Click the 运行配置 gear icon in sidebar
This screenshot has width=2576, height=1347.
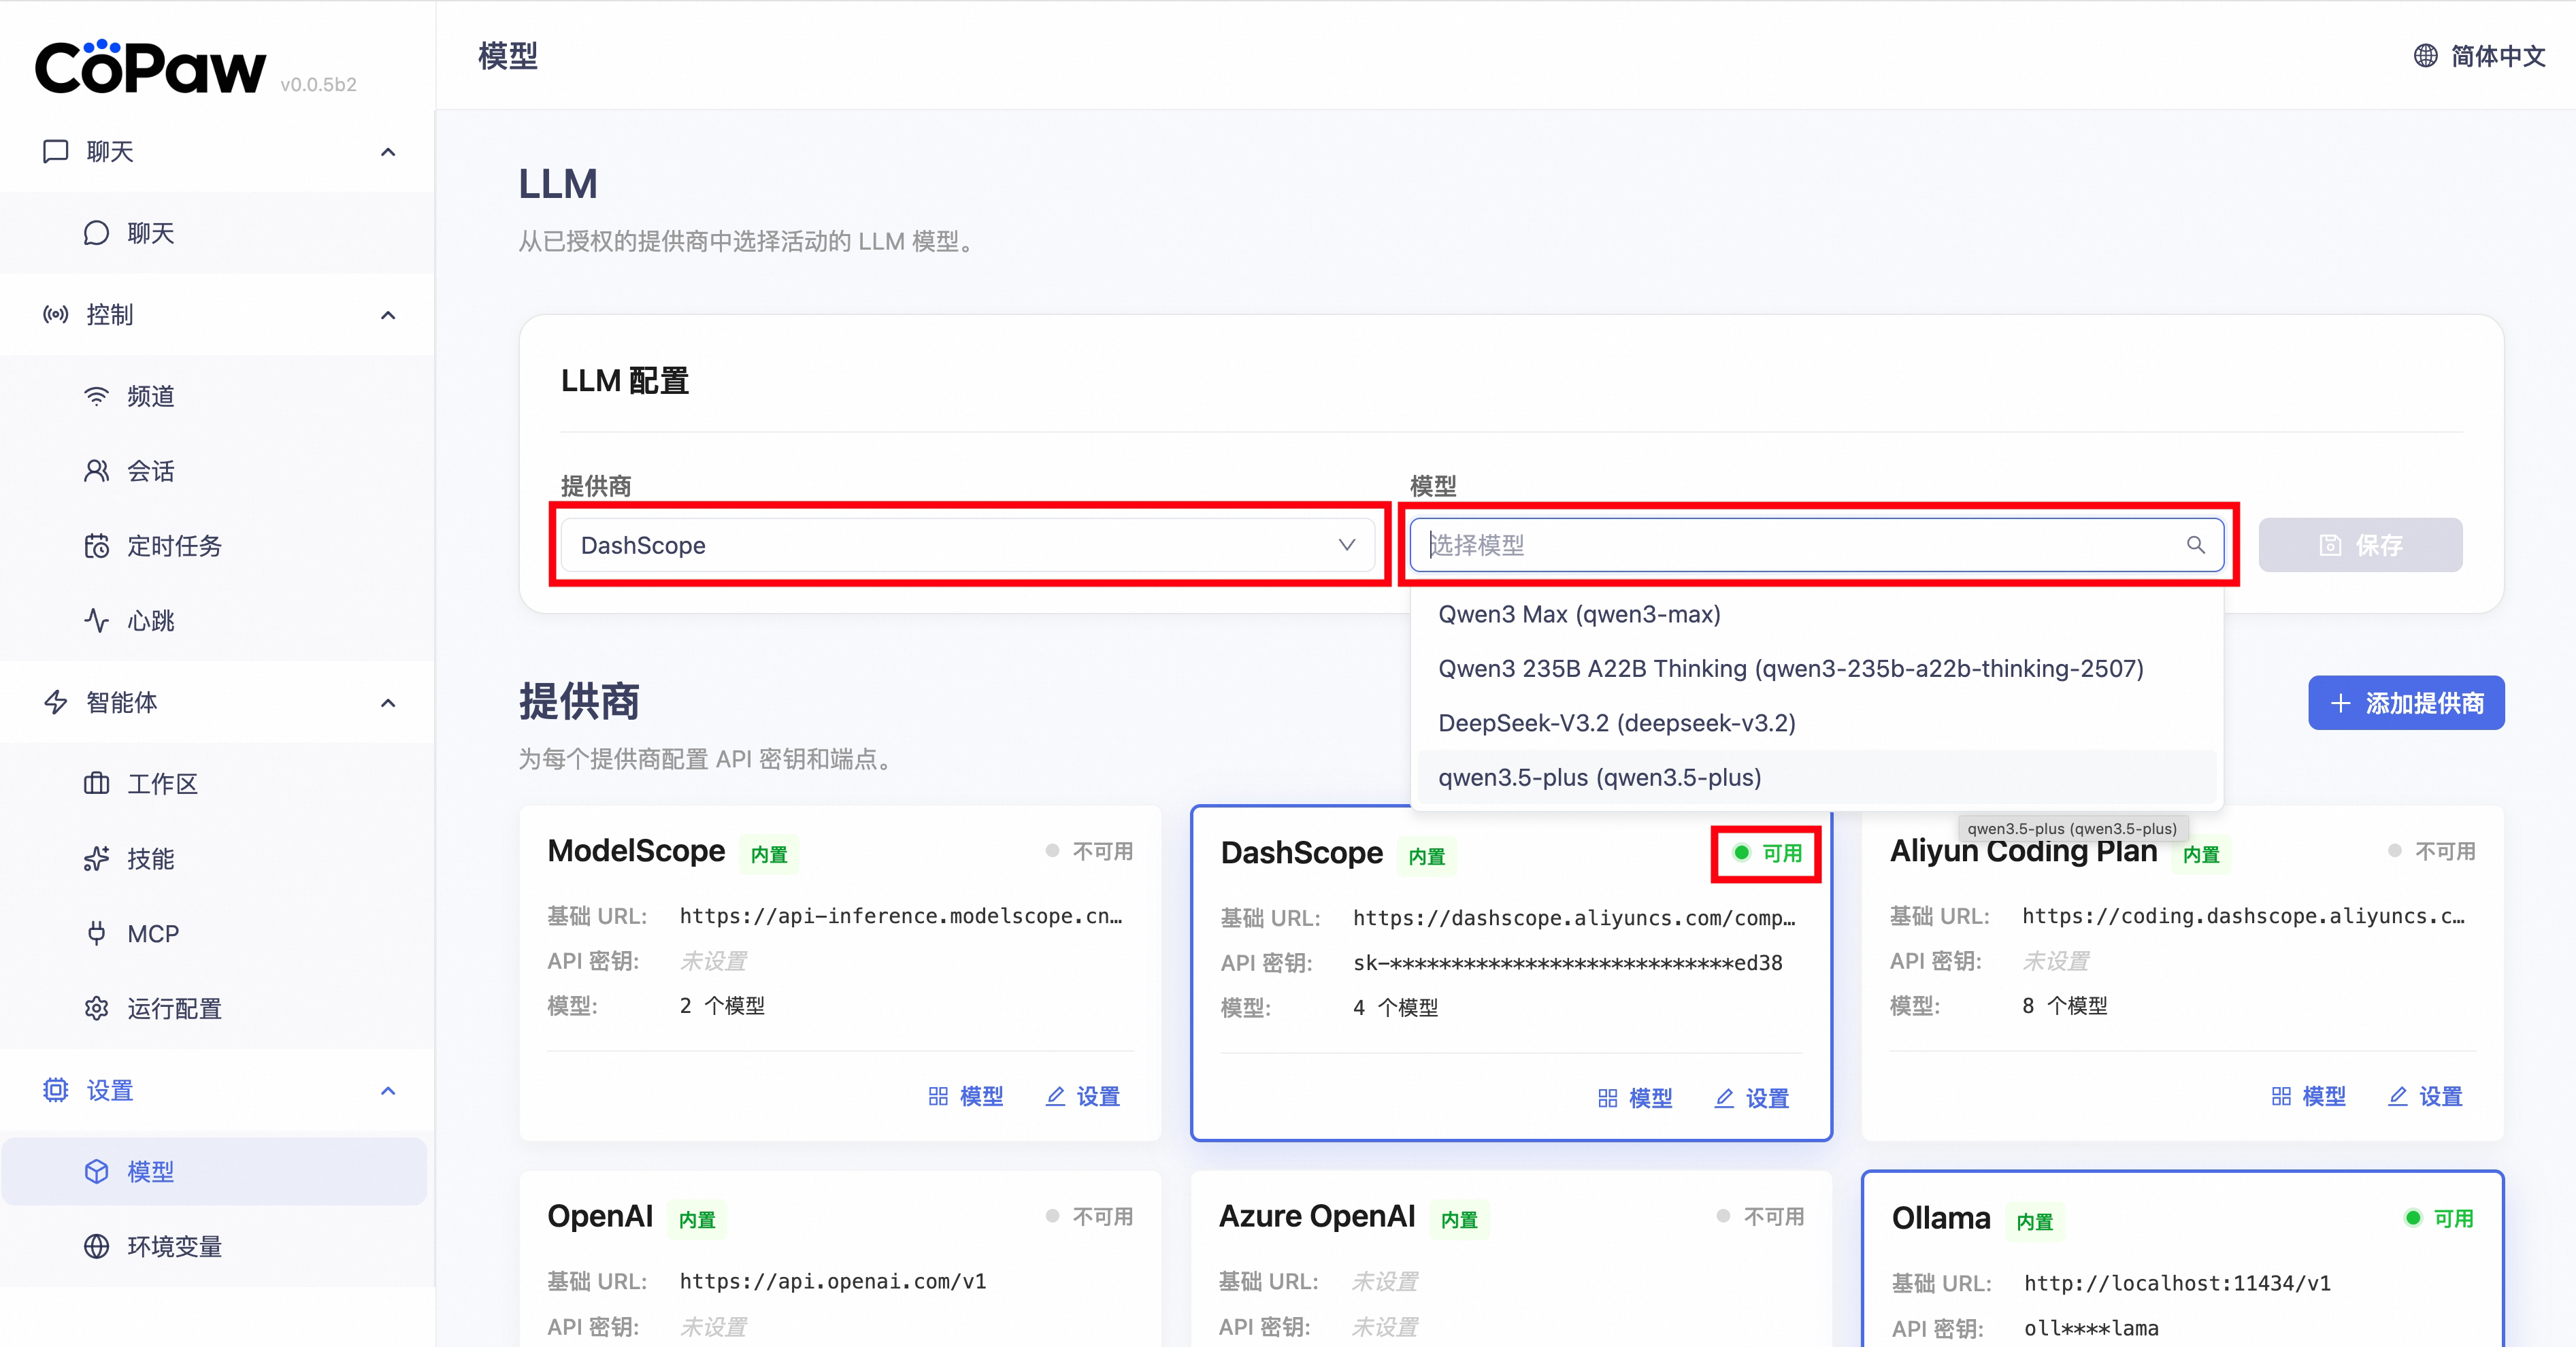(x=96, y=1009)
